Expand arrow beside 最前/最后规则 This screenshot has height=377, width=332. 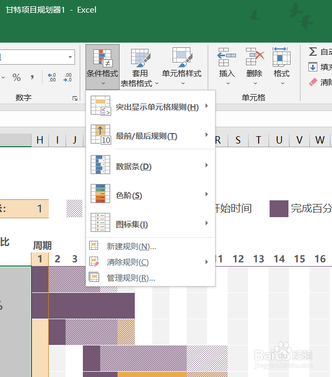coord(207,135)
